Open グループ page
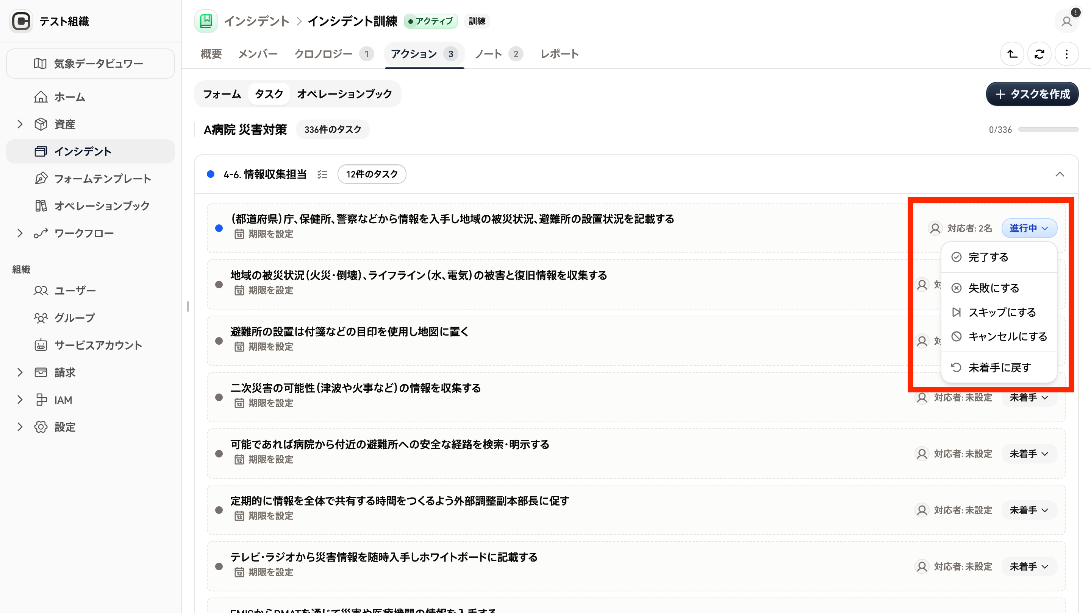1091x613 pixels. click(x=91, y=318)
